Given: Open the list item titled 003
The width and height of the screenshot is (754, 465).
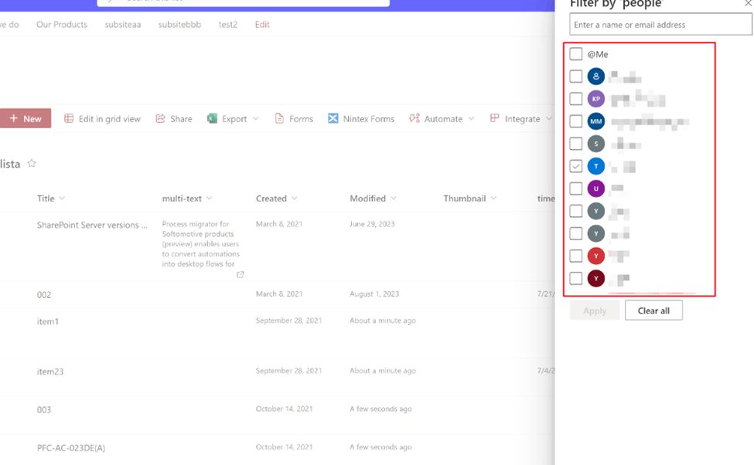Looking at the screenshot, I should [44, 409].
